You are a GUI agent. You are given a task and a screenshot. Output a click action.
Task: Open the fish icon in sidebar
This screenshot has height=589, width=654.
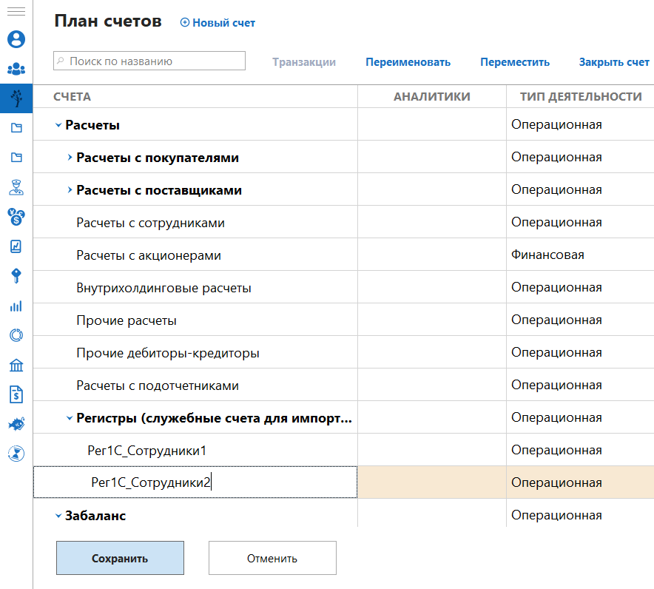point(16,424)
